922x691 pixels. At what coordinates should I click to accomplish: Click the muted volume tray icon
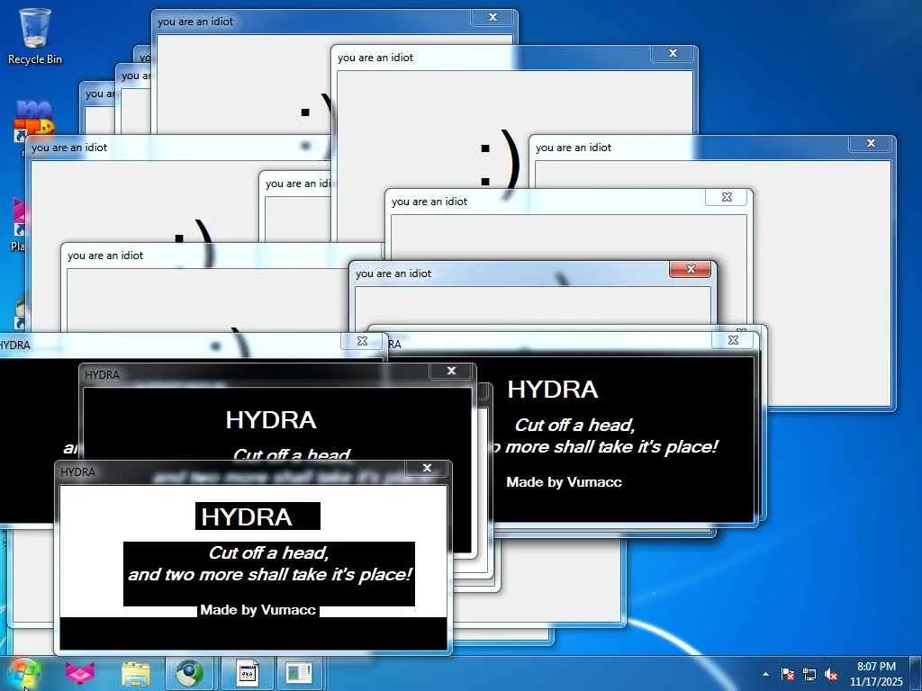coord(831,675)
